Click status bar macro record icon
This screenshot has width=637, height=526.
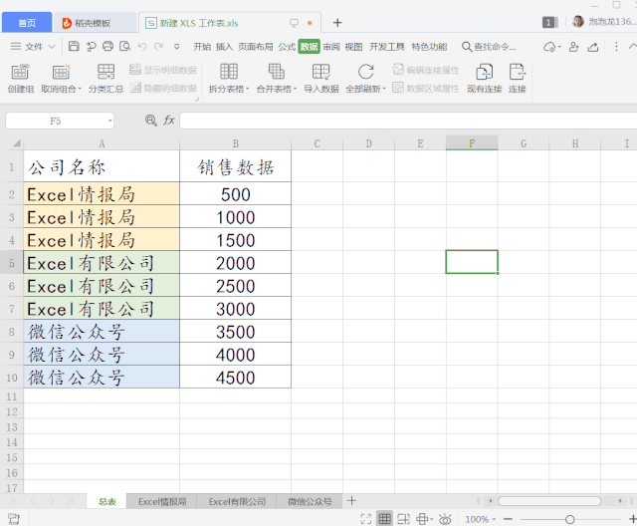[x=13, y=519]
